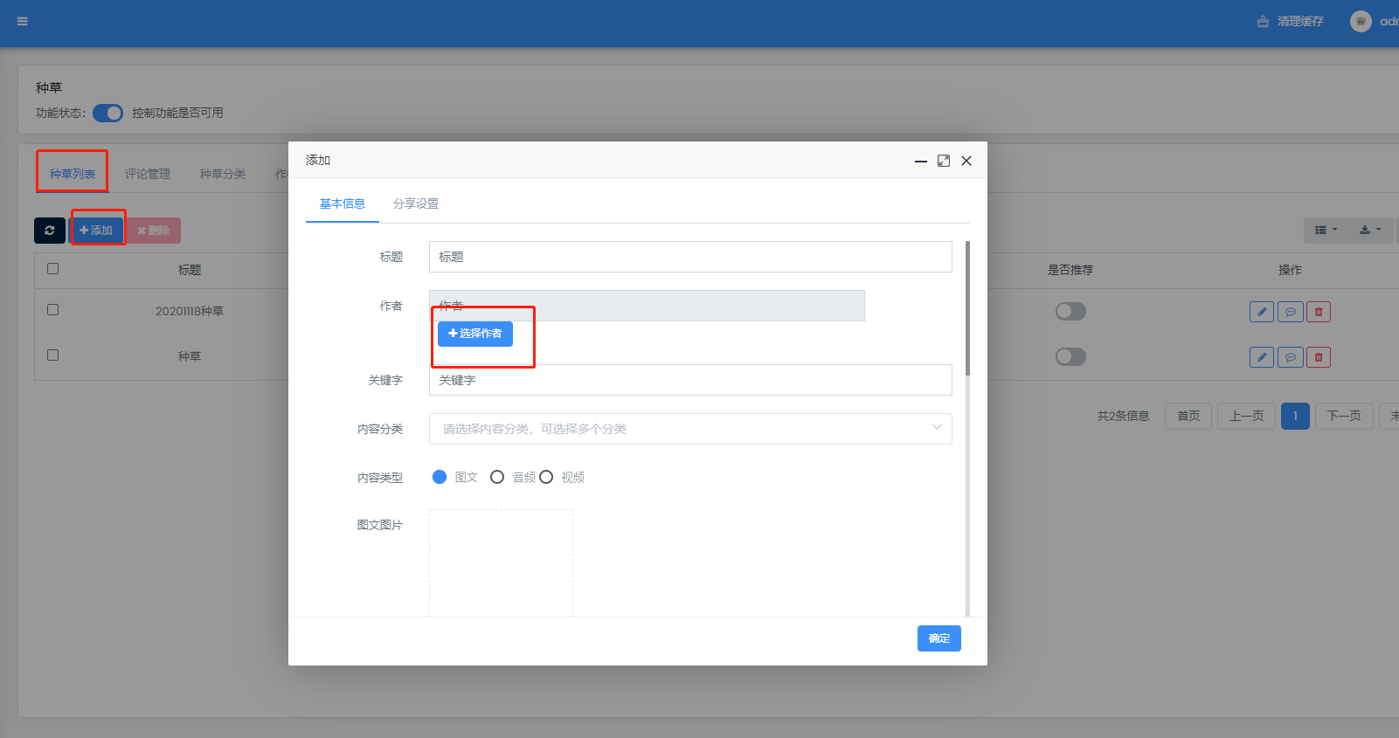This screenshot has height=738, width=1399.
Task: Click trash delete icon for 20201118种草 row
Action: [1318, 312]
